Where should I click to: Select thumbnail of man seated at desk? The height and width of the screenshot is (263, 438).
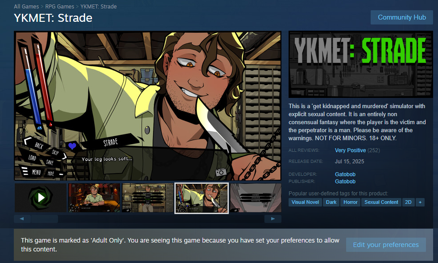pos(94,198)
